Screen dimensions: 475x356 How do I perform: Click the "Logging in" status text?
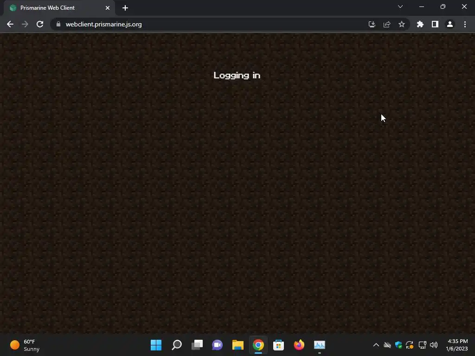tap(237, 76)
